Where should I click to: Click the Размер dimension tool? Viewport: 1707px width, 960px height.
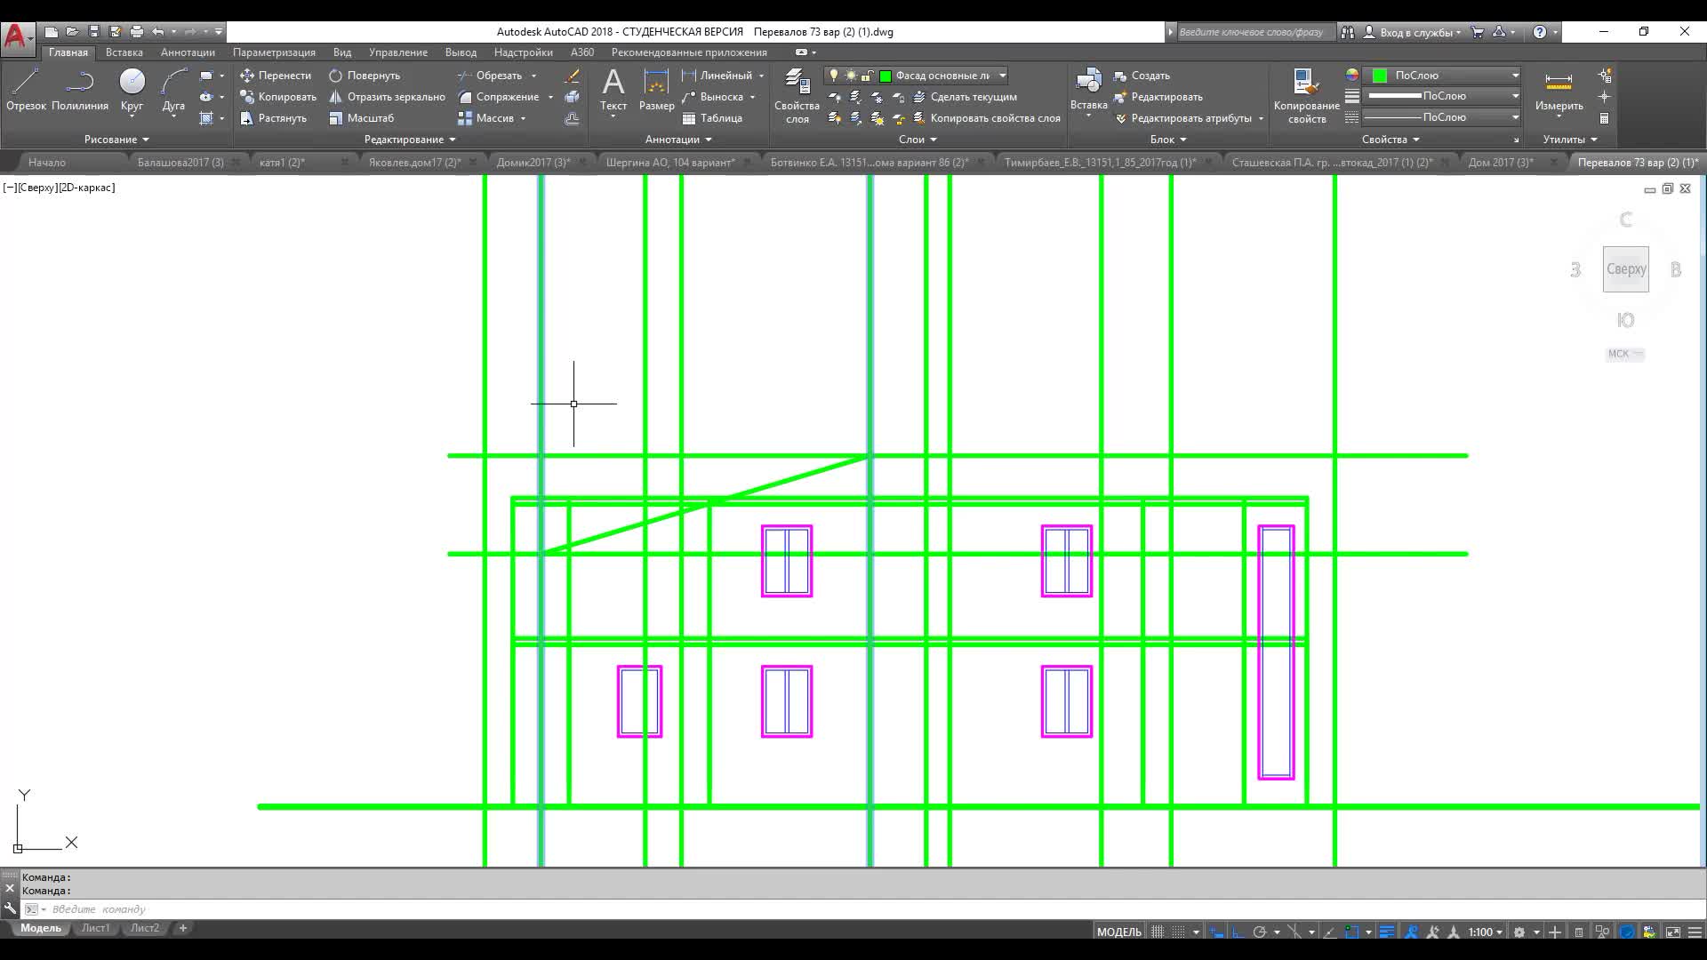pos(656,90)
